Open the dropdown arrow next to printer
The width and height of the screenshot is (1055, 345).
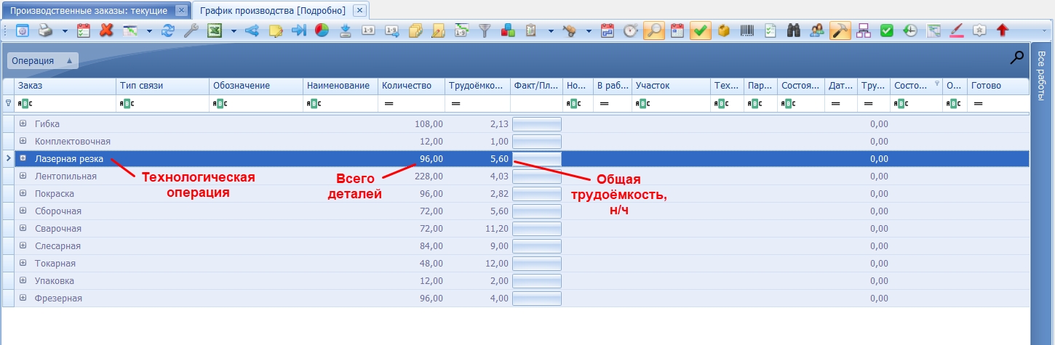[x=65, y=31]
